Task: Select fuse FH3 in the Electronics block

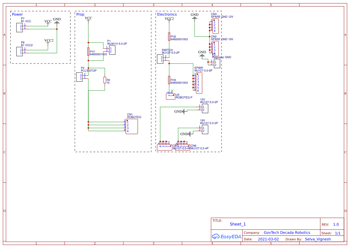Action: click(169, 81)
